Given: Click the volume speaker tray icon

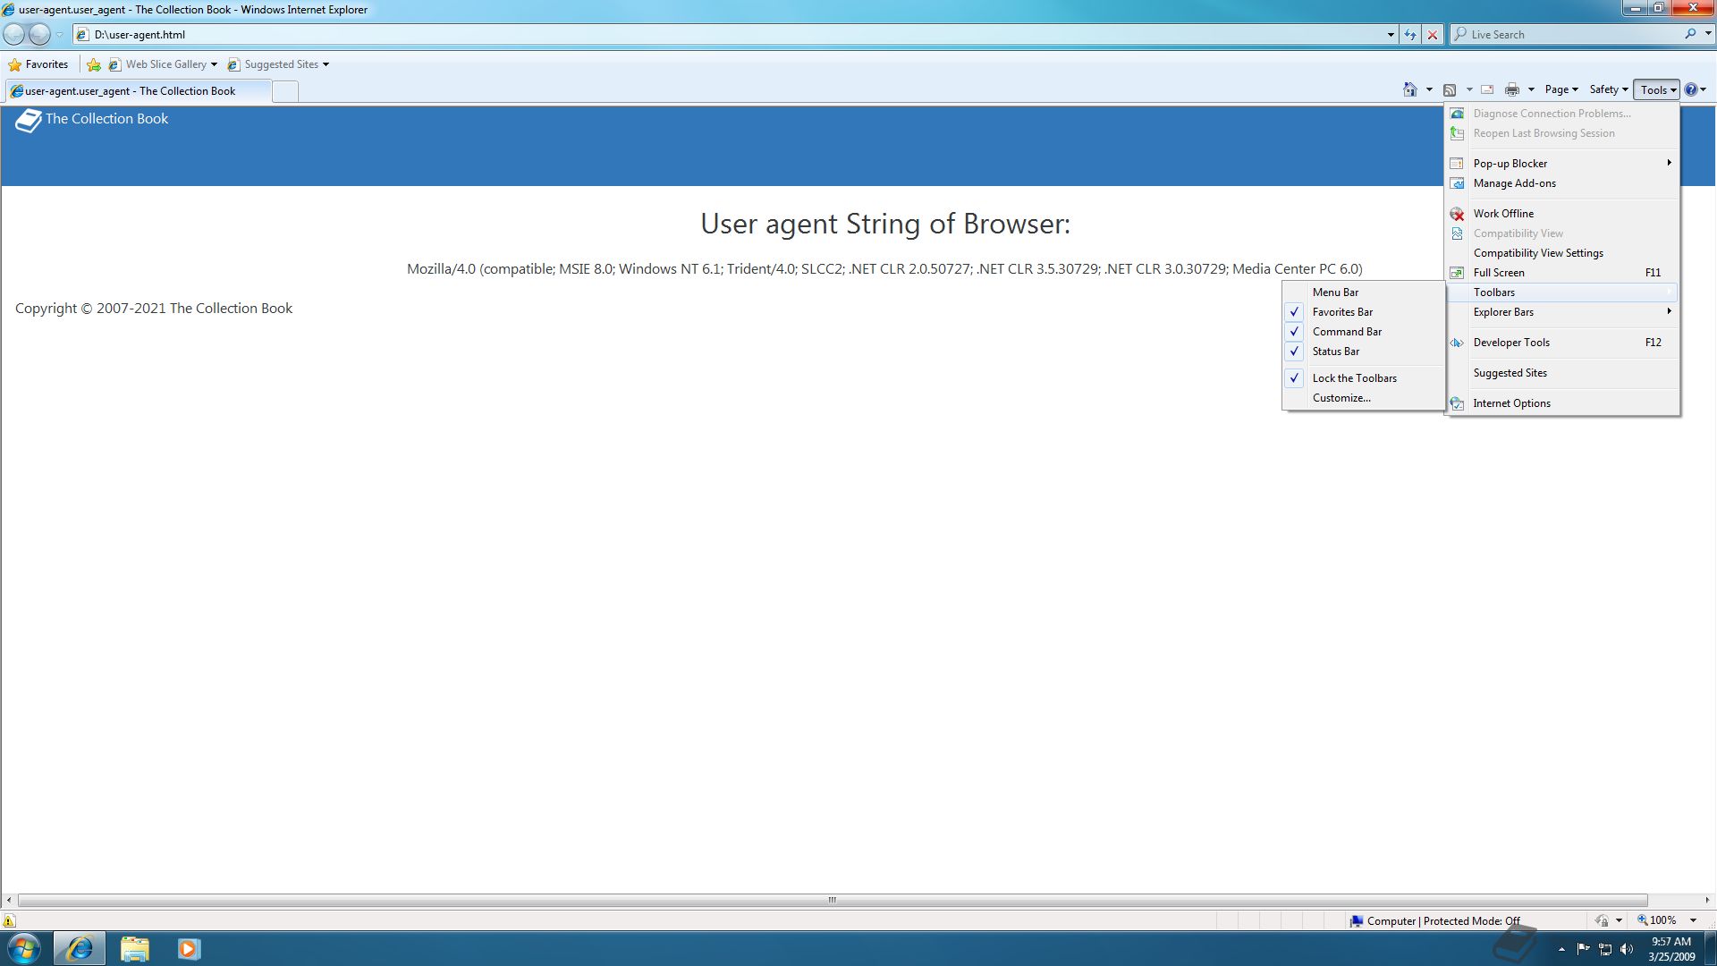Looking at the screenshot, I should (x=1626, y=949).
